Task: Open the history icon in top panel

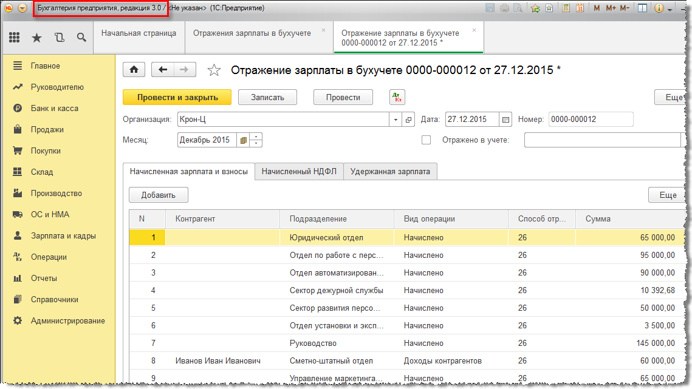Action: [59, 38]
